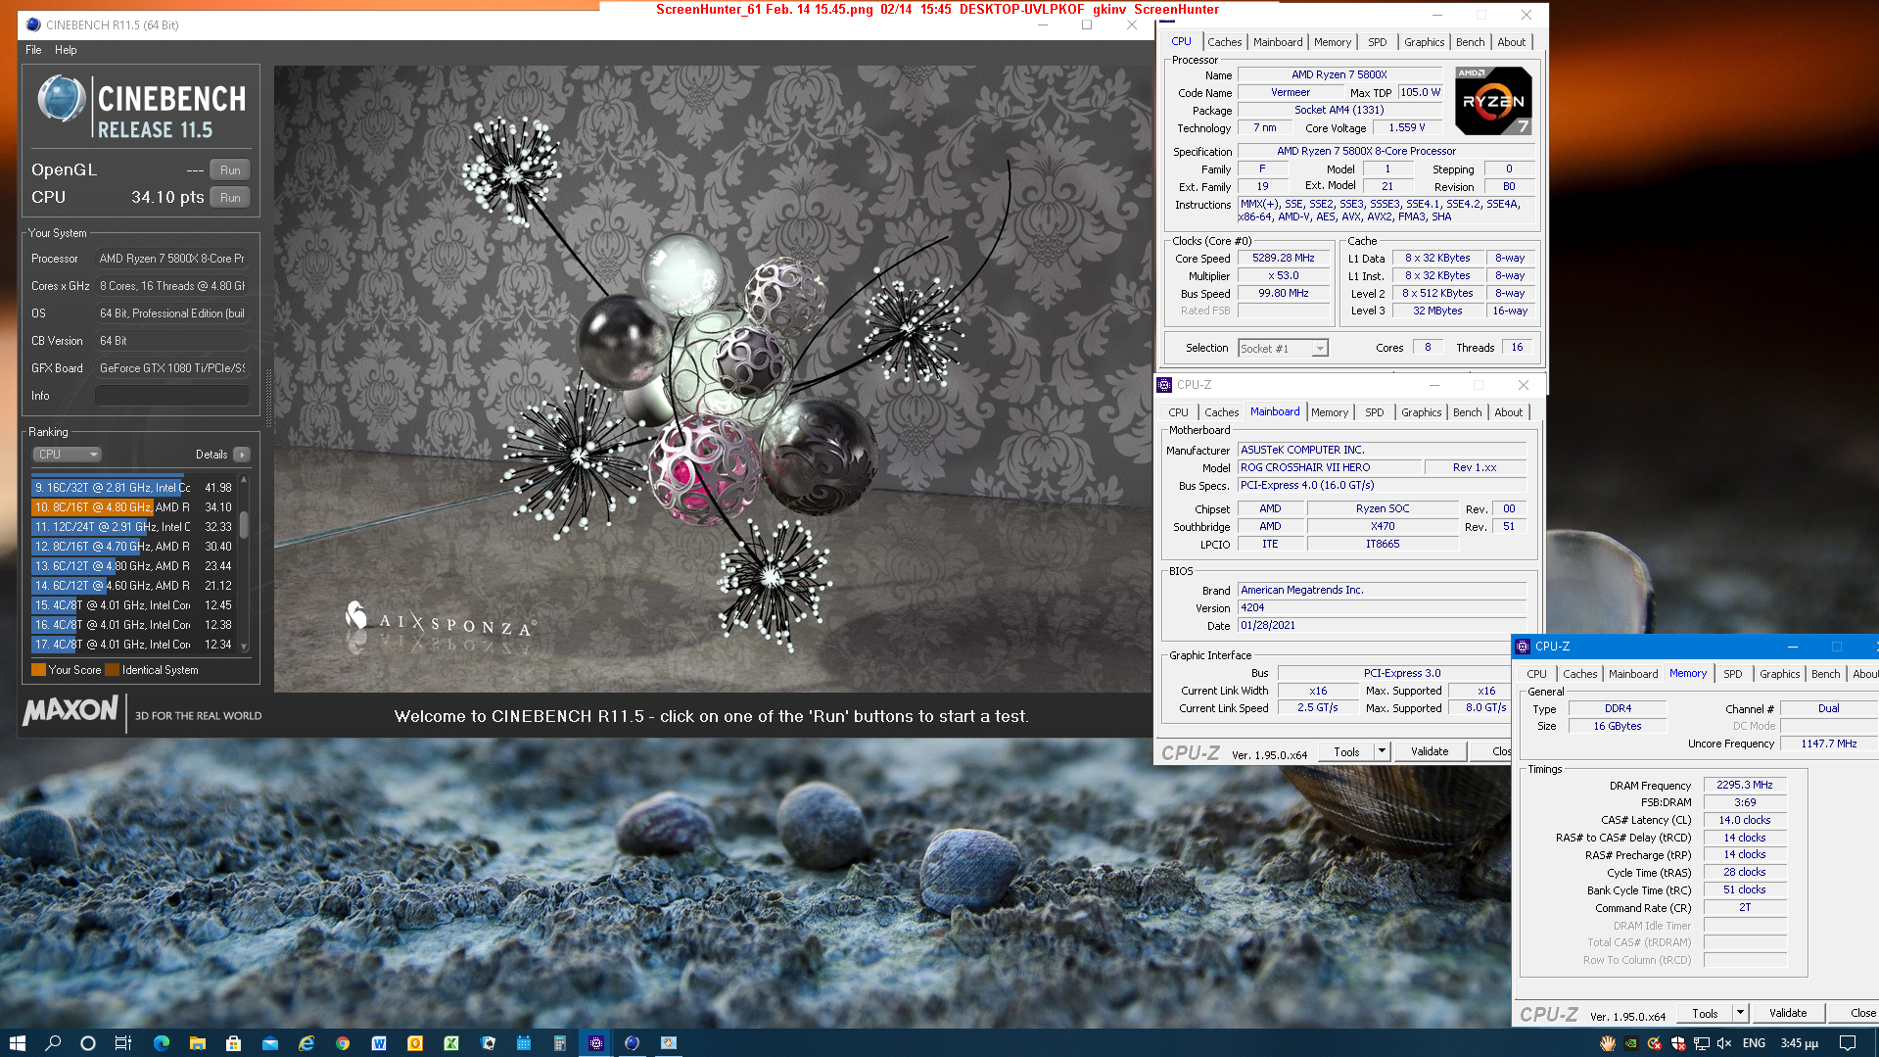This screenshot has width=1879, height=1057.
Task: Select ranking entry 16 scoring 12.38
Action: tap(133, 624)
